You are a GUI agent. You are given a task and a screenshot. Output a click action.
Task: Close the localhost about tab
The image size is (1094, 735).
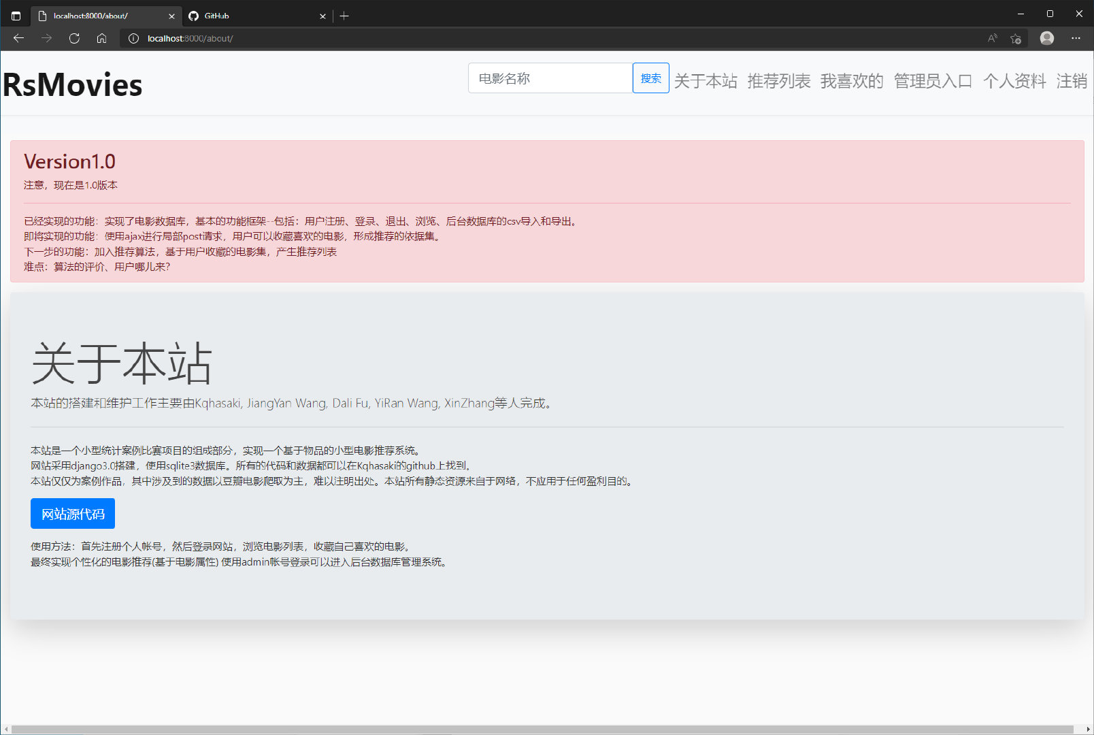pos(171,16)
